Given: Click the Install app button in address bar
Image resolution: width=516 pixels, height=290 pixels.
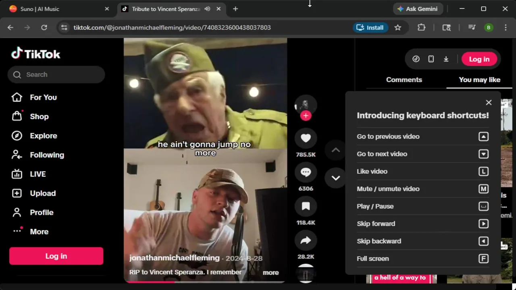Looking at the screenshot, I should click(x=370, y=27).
